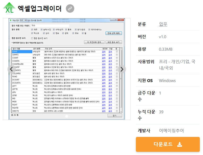Click the 금주 다운수 label
Image resolution: width=203 pixels, height=155 pixels.
click(146, 96)
